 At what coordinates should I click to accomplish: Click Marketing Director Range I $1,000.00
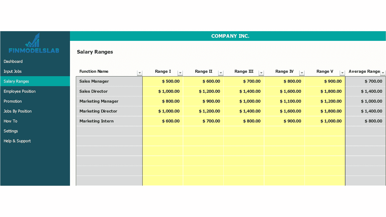tap(163, 111)
